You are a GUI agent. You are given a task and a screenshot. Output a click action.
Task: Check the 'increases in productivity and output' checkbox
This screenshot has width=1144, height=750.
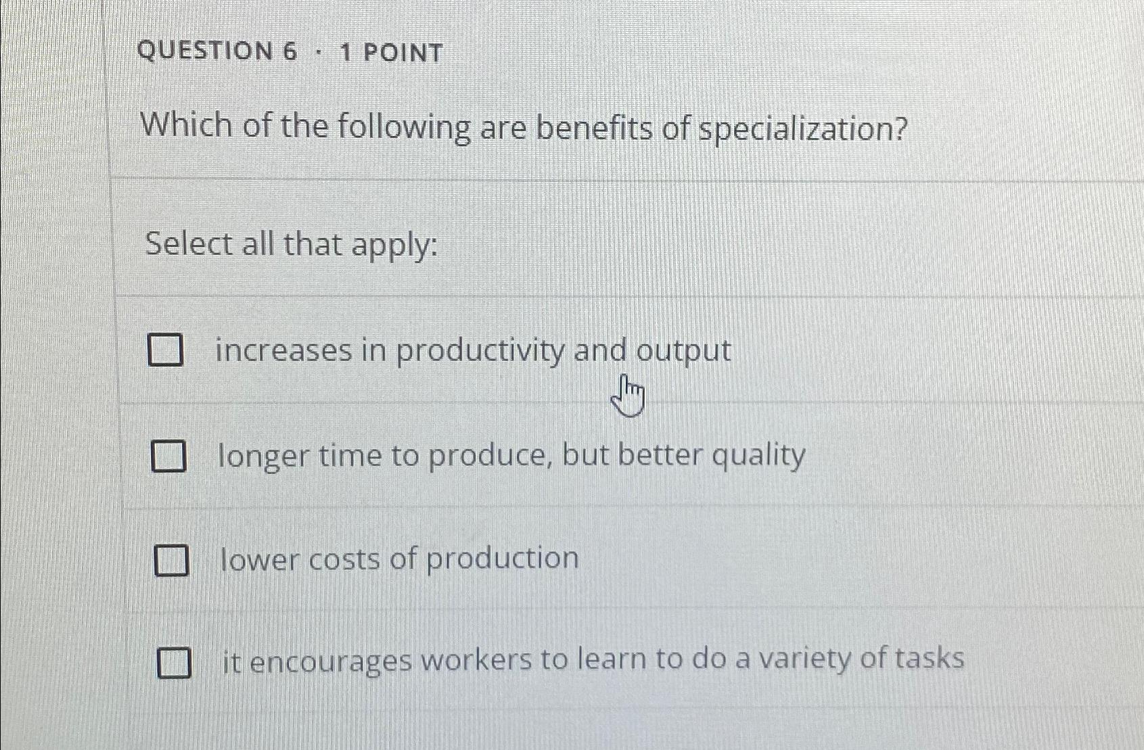pyautogui.click(x=168, y=351)
